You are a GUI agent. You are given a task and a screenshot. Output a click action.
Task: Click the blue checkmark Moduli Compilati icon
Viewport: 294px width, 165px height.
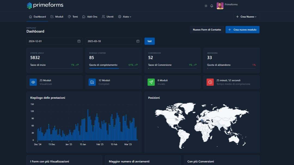(92, 82)
